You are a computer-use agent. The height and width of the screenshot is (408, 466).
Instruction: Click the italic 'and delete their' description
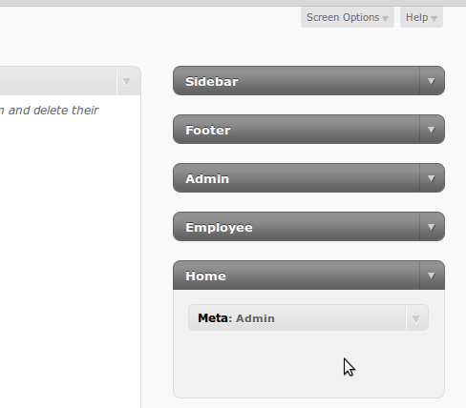[x=53, y=111]
